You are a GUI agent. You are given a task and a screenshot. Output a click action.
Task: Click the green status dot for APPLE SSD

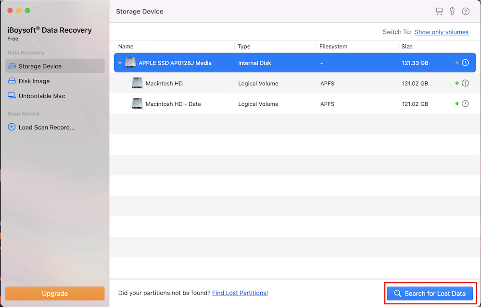457,63
